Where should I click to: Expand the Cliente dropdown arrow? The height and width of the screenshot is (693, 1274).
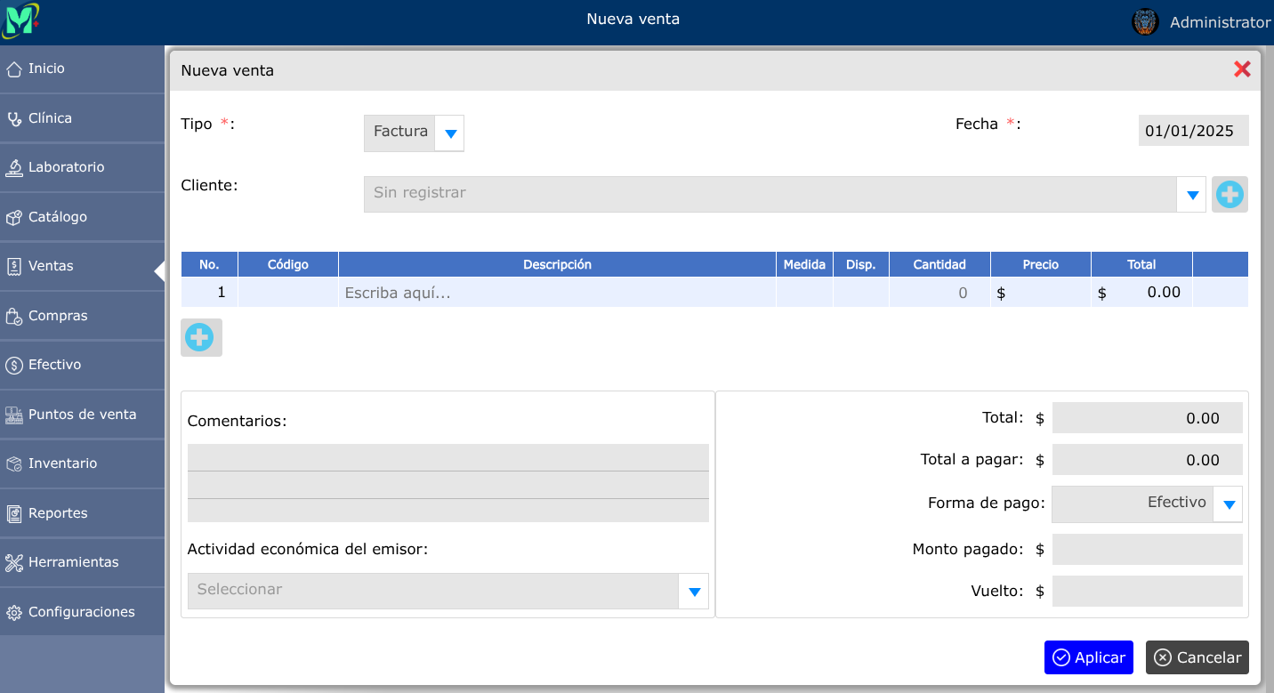pyautogui.click(x=1192, y=195)
